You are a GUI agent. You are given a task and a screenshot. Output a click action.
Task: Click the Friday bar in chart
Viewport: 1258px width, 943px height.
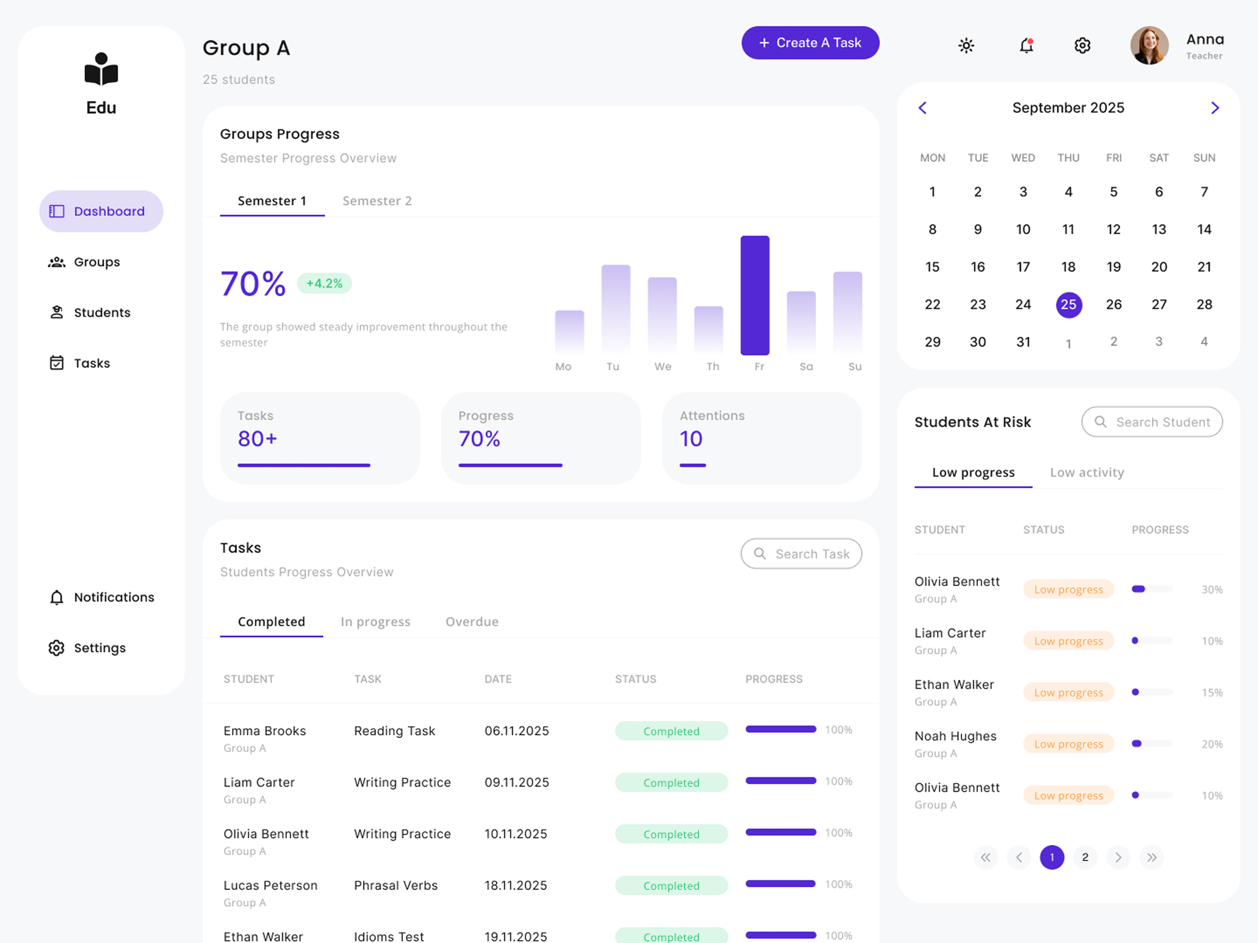coord(755,295)
